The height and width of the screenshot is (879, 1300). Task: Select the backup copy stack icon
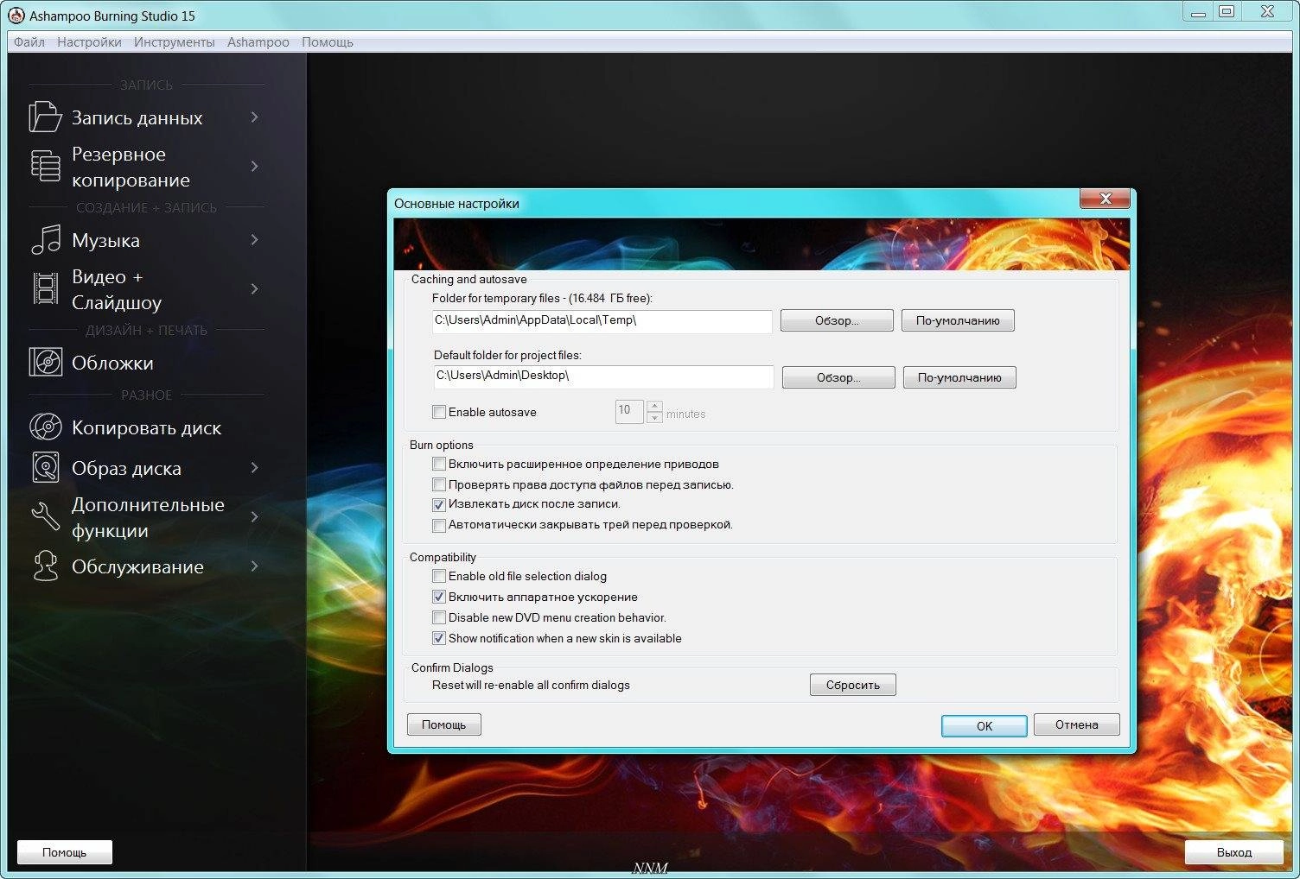(x=45, y=166)
